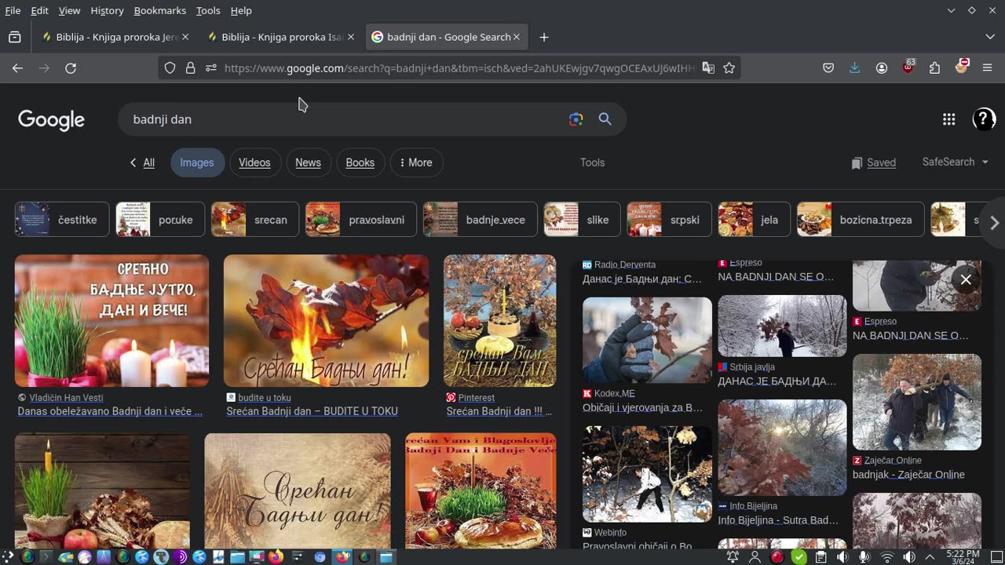Open Pocket save icon in toolbar

coord(828,68)
